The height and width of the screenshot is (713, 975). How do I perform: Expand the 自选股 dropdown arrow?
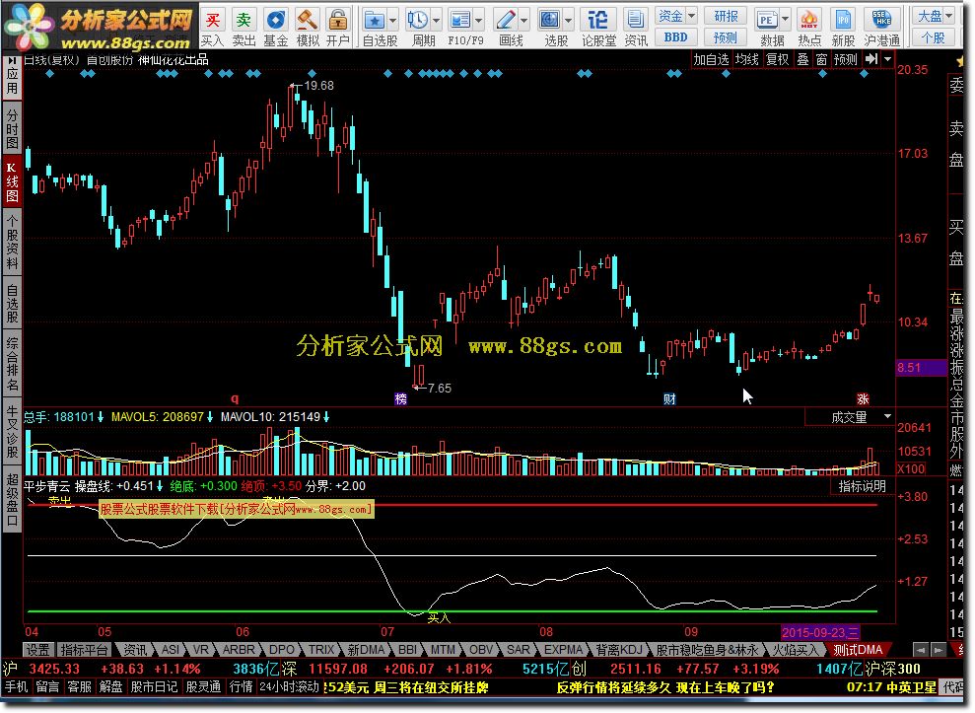tap(392, 21)
